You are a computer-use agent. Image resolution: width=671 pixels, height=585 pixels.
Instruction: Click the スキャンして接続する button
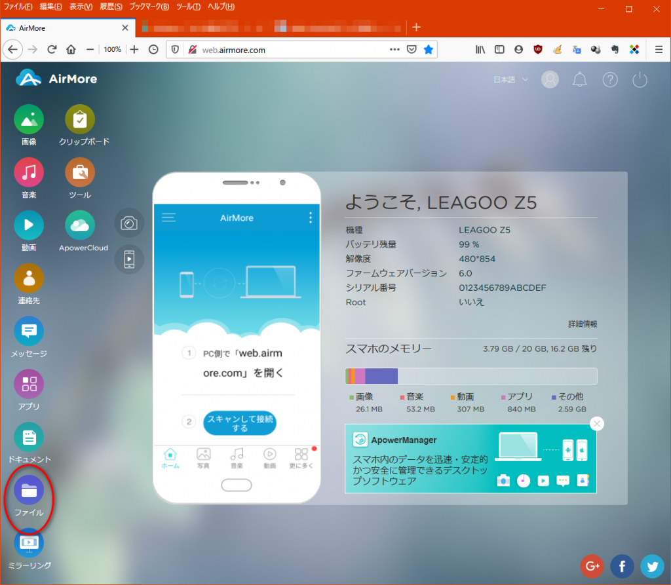(x=240, y=423)
